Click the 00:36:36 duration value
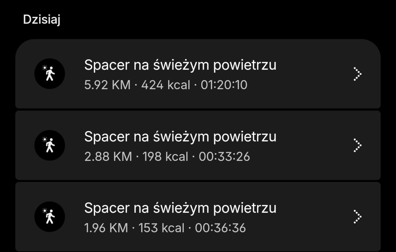The width and height of the screenshot is (396, 252). point(220,228)
